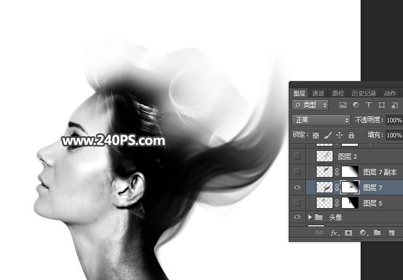Click the 图层 7 副本 layer name
Screen dimensions: 403x280
point(380,172)
